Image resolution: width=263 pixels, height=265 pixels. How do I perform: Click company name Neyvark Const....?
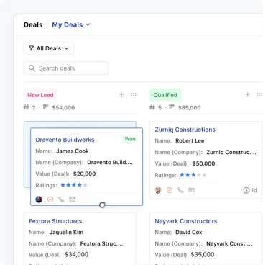point(229,244)
